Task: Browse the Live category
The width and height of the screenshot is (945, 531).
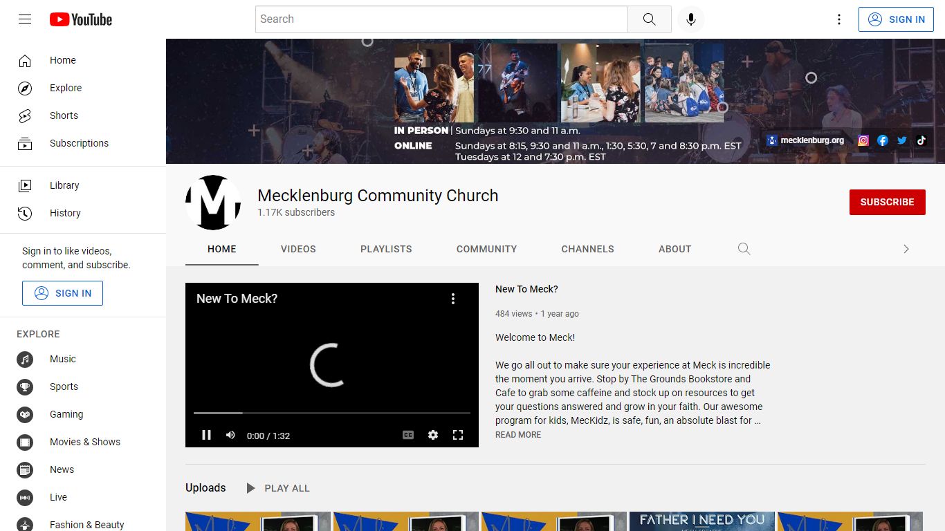Action: pyautogui.click(x=83, y=497)
